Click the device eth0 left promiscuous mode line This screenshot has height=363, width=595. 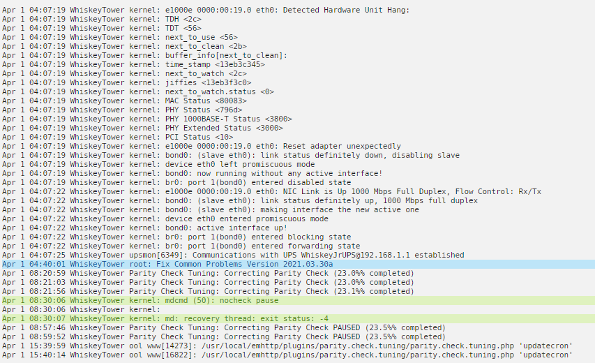click(x=158, y=164)
